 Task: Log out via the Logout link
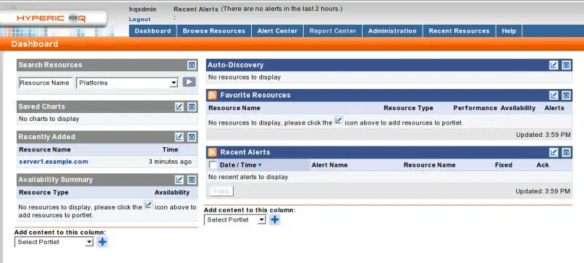click(139, 20)
